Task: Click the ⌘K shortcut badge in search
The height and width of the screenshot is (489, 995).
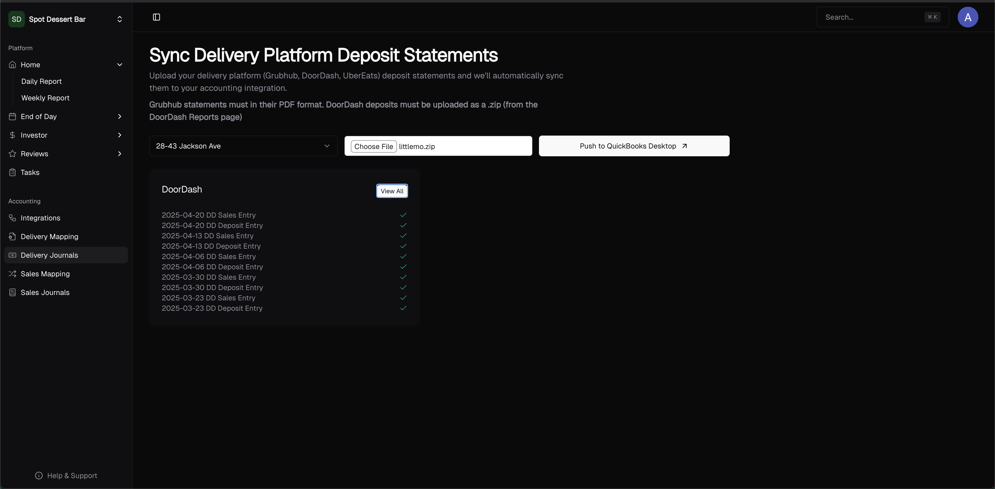Action: pyautogui.click(x=933, y=17)
